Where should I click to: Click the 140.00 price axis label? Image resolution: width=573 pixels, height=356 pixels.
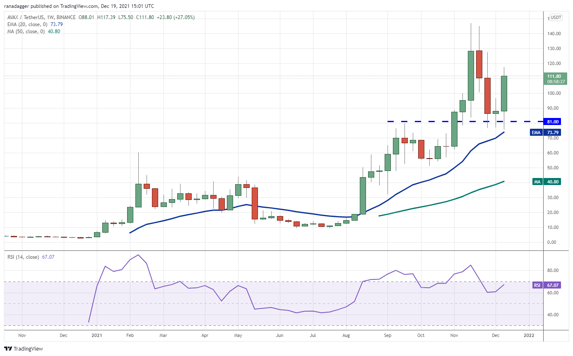(554, 34)
